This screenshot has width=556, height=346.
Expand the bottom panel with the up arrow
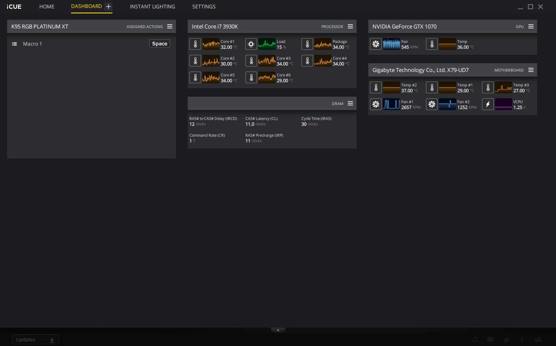(278, 330)
